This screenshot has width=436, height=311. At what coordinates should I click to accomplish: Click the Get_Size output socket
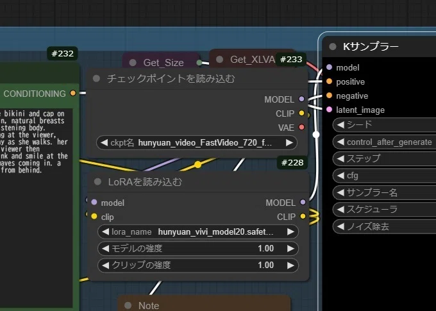point(199,63)
